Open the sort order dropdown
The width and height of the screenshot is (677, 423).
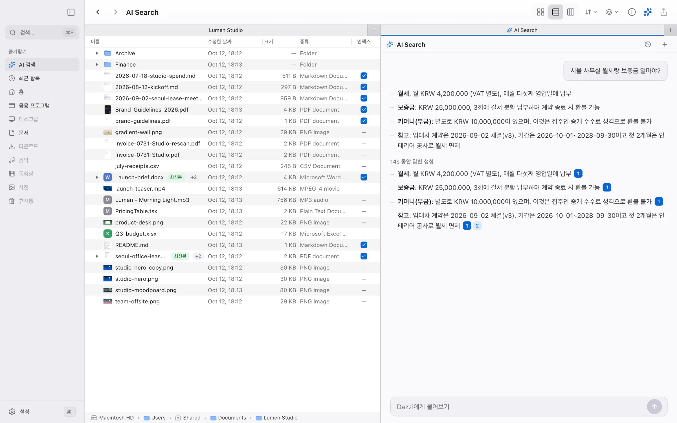pyautogui.click(x=591, y=12)
